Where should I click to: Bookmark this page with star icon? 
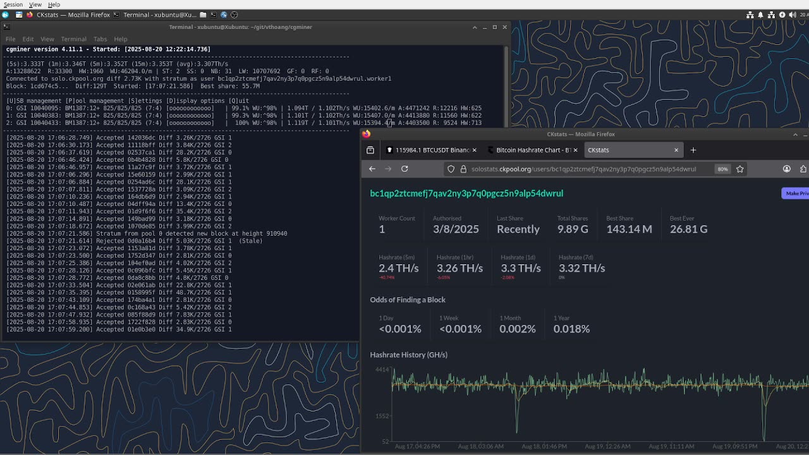[x=740, y=169]
